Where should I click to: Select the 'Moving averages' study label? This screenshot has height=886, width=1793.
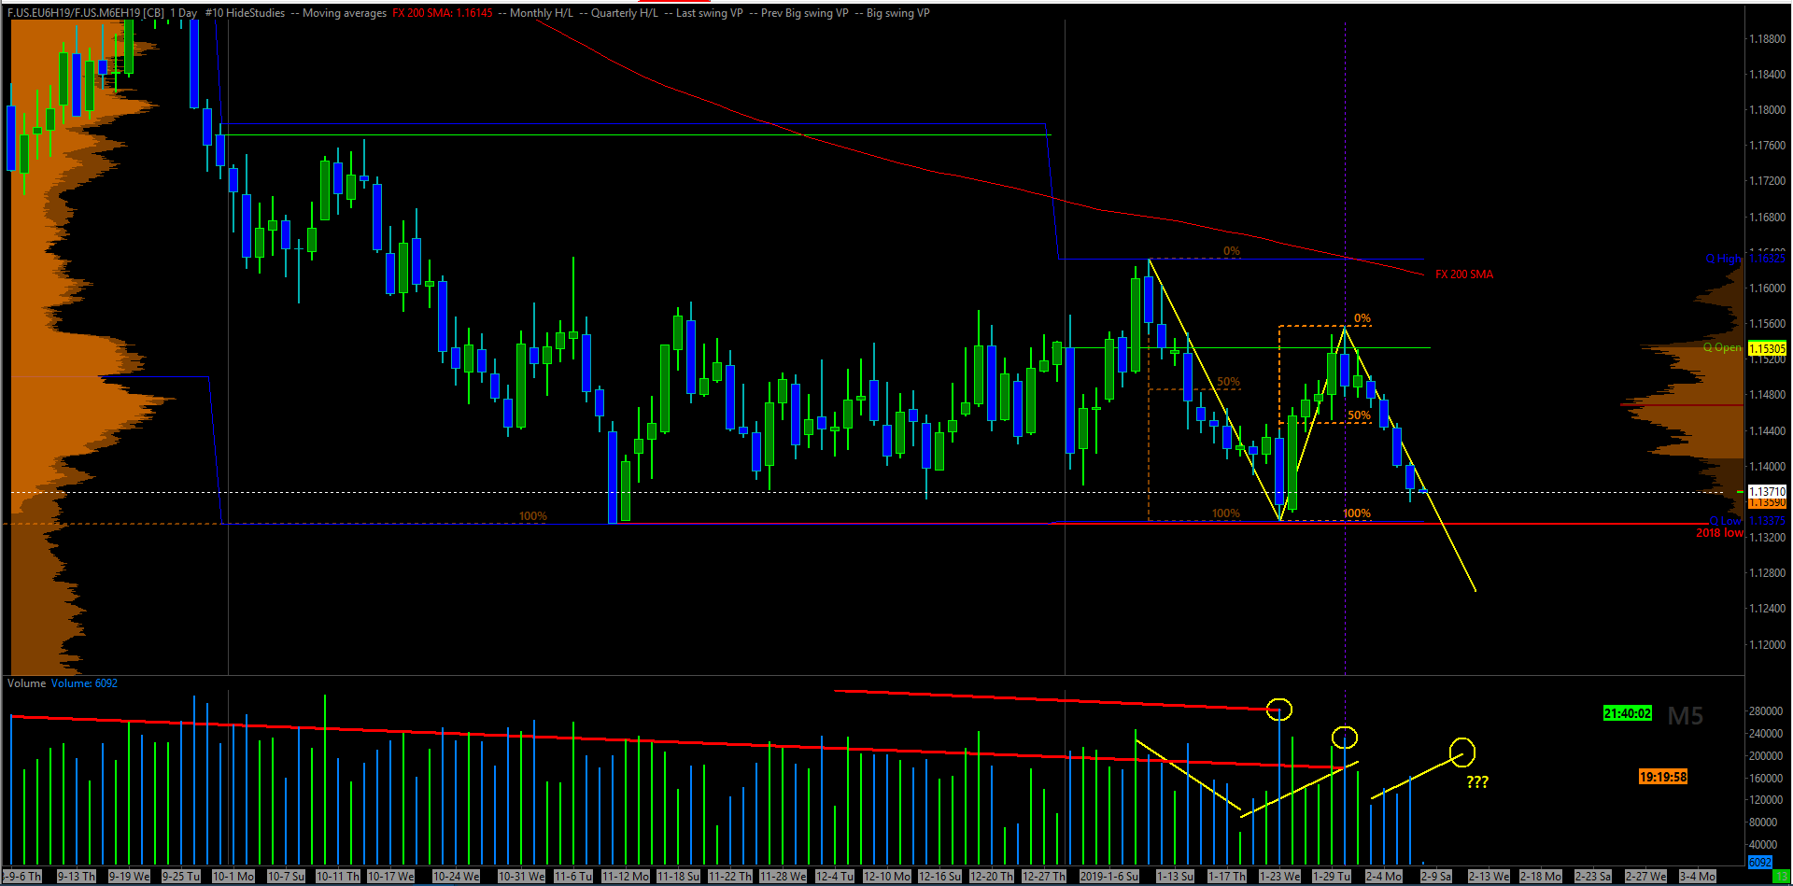[x=345, y=13]
